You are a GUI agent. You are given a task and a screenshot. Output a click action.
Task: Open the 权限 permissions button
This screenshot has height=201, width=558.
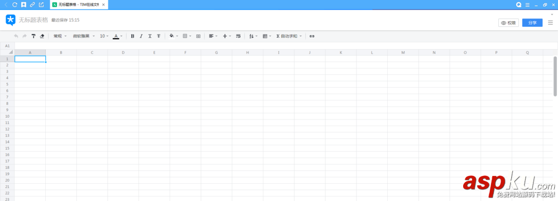point(508,23)
